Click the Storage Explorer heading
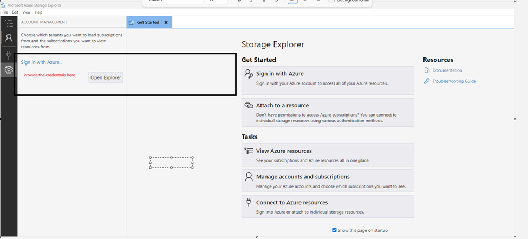This screenshot has height=239, width=528. 273,44
